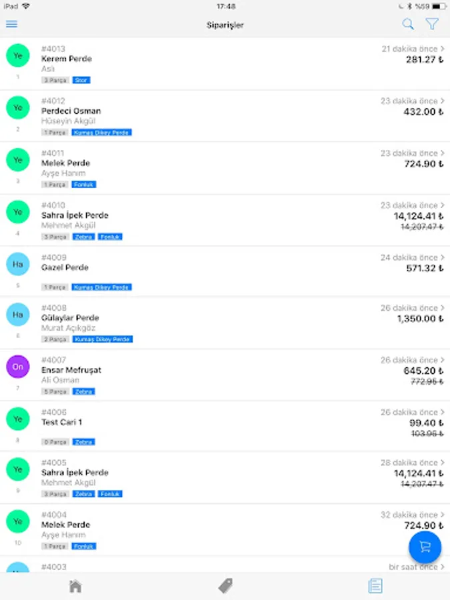Select the Zebra tag on Test Cari 1

pos(84,442)
